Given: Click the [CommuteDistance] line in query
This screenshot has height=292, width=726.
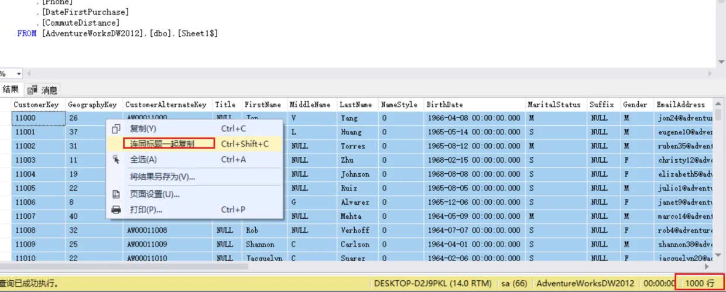Looking at the screenshot, I should click(81, 23).
